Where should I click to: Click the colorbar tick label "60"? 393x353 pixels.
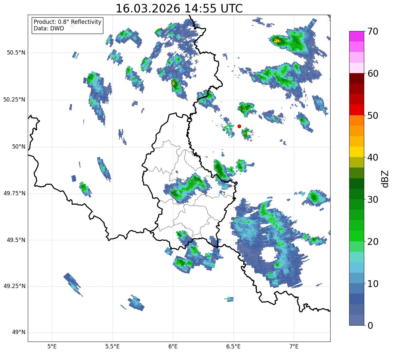point(373,73)
